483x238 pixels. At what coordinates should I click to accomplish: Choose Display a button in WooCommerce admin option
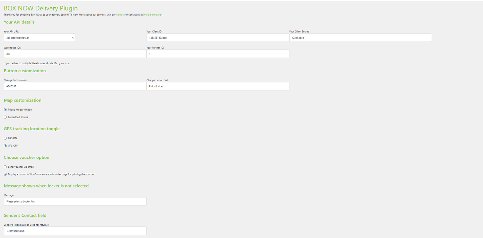click(x=5, y=174)
